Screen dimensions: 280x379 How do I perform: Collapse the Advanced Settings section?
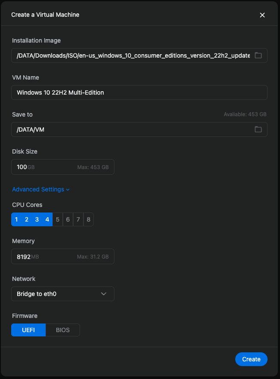(41, 189)
